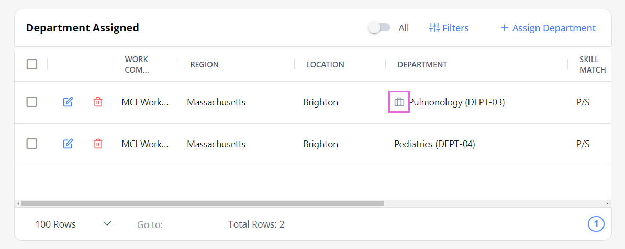Click the Filters sliders icon
625x249 pixels.
(434, 28)
